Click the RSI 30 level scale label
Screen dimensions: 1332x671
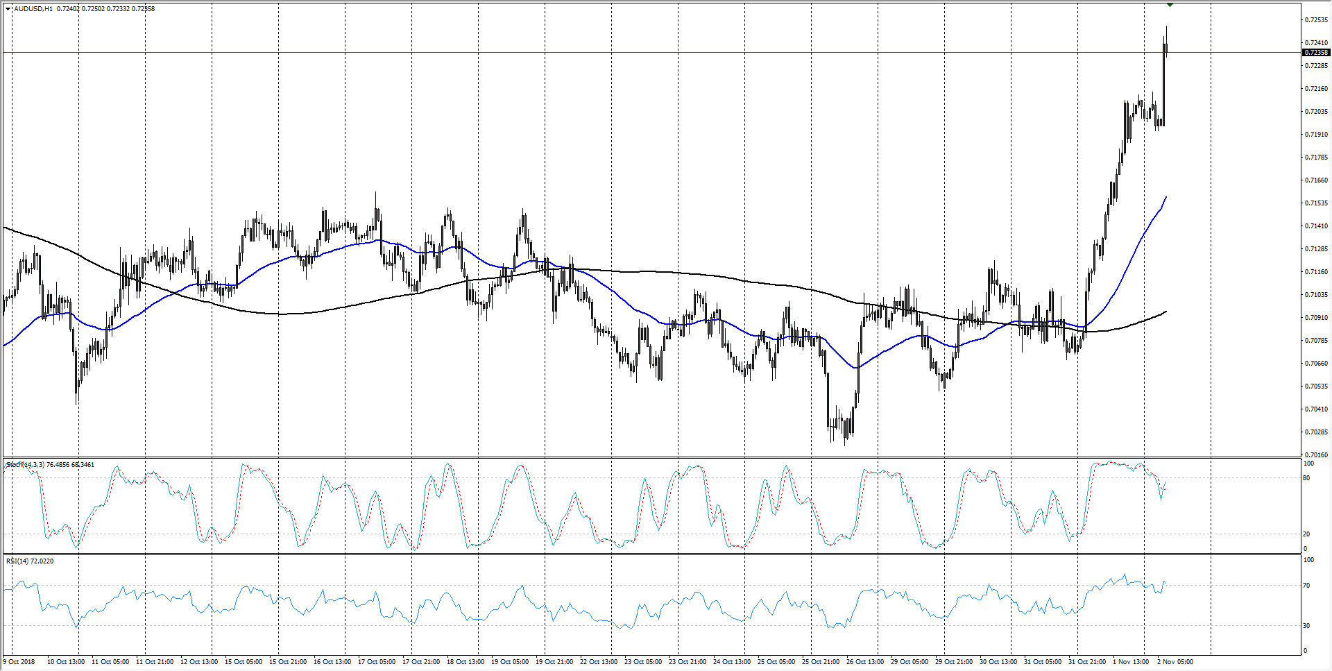click(1307, 625)
